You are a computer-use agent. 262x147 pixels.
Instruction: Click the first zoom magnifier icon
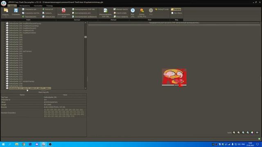(x=234, y=132)
